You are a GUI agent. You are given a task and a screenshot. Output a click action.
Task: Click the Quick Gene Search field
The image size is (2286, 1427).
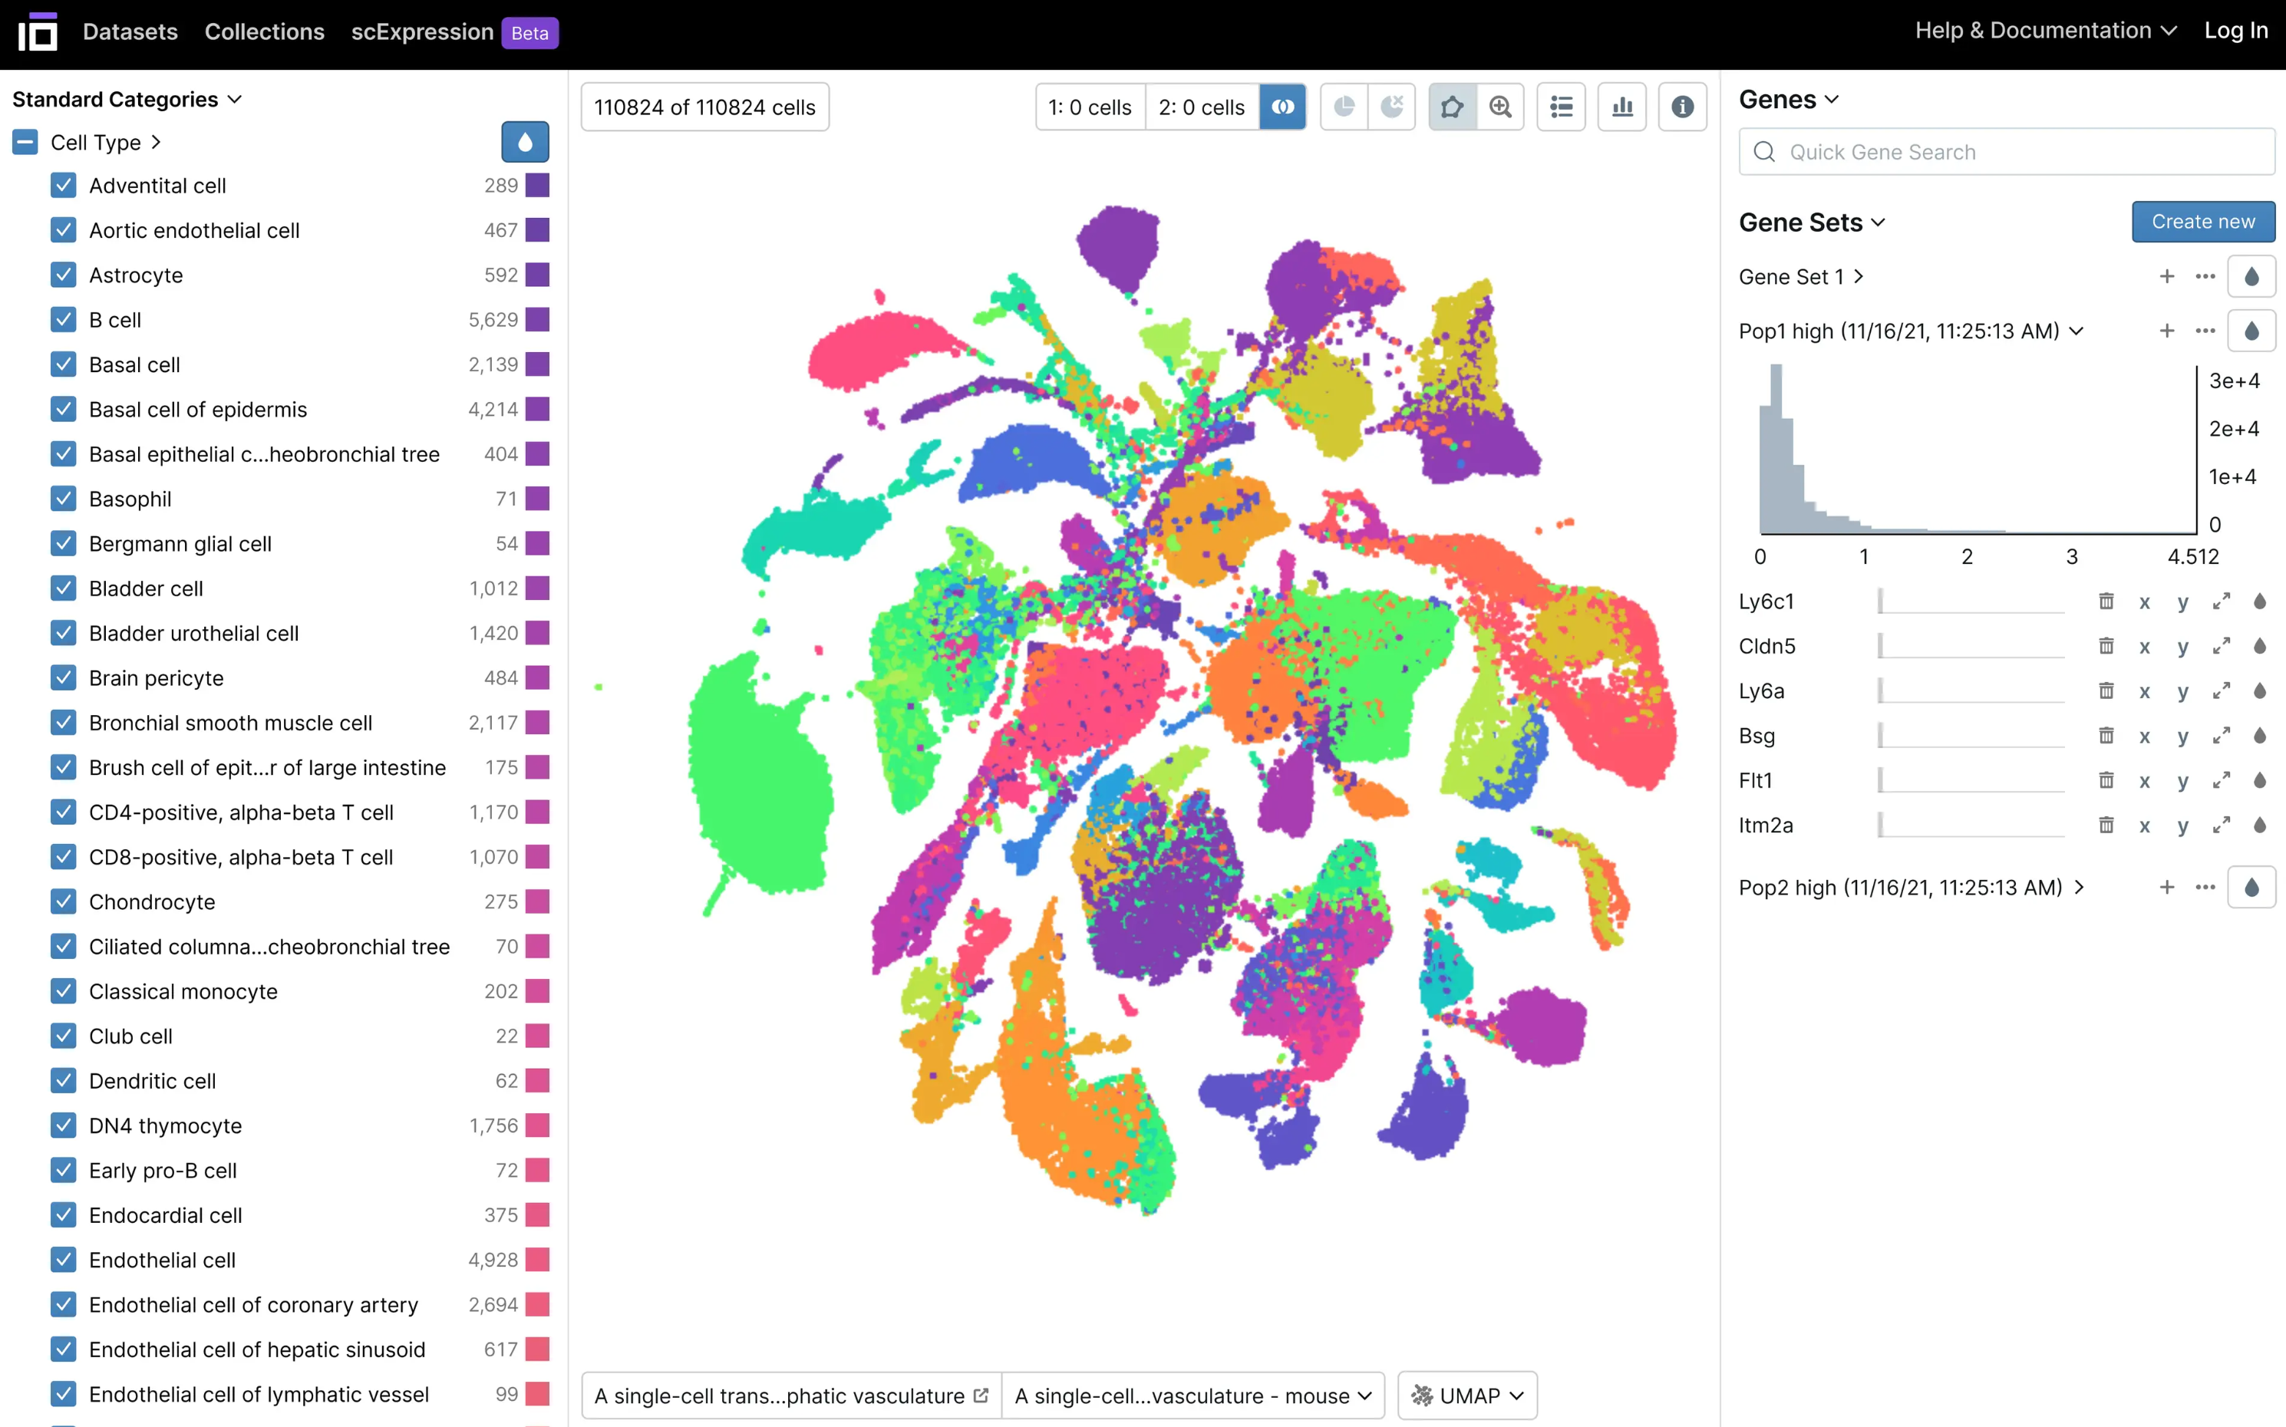(x=2007, y=152)
